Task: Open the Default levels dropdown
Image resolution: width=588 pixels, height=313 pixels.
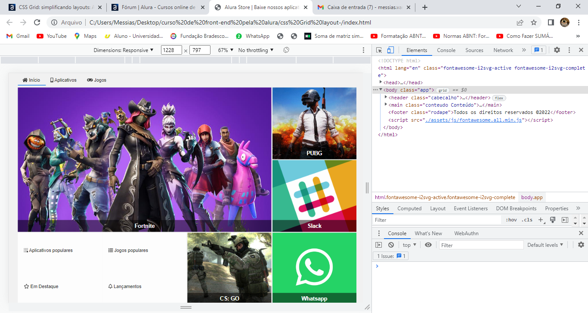Action: click(x=545, y=245)
